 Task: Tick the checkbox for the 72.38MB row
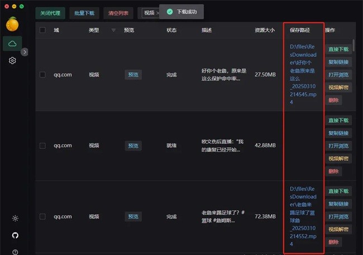(x=42, y=216)
